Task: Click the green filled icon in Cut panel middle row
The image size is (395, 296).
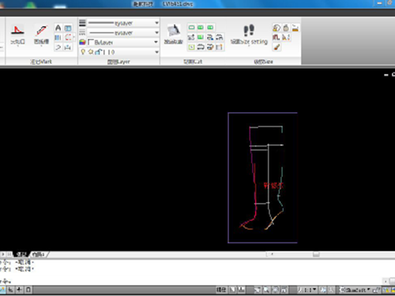Action: (x=201, y=37)
